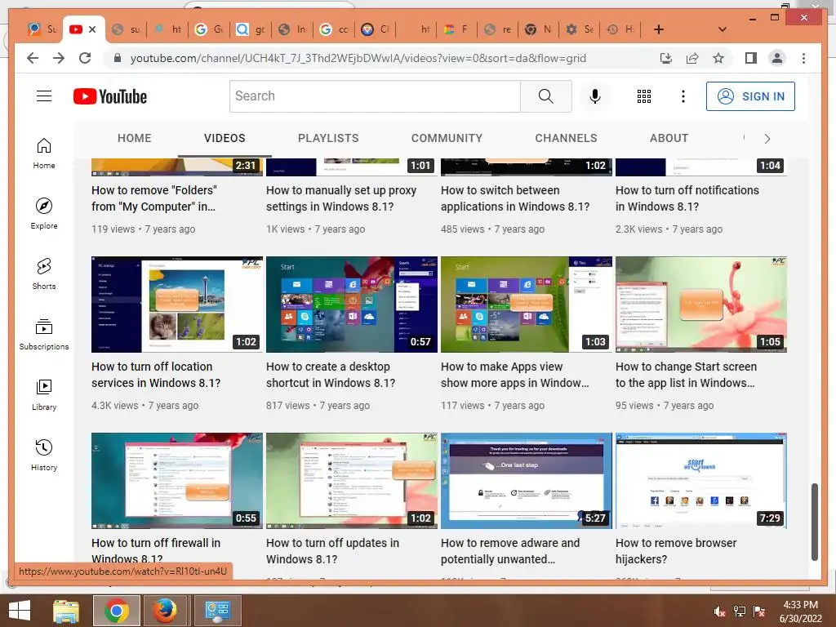836x627 pixels.
Task: Open the Chrome profile avatar
Action: click(777, 58)
